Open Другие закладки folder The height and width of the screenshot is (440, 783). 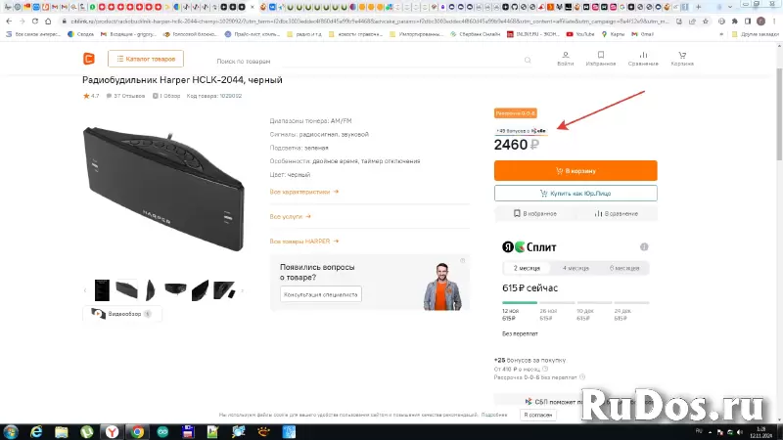pyautogui.click(x=756, y=34)
